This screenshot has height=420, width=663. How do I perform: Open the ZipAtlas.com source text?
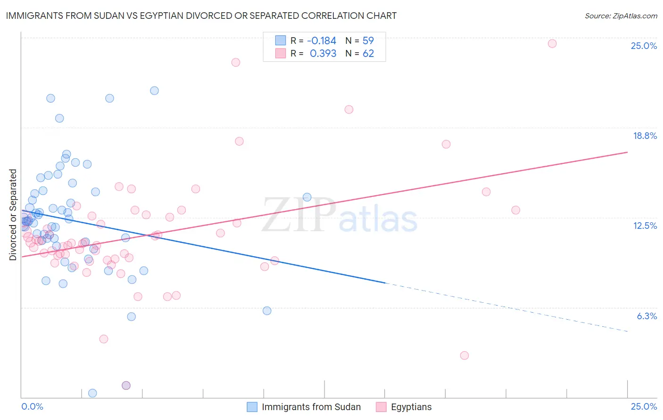621,16
